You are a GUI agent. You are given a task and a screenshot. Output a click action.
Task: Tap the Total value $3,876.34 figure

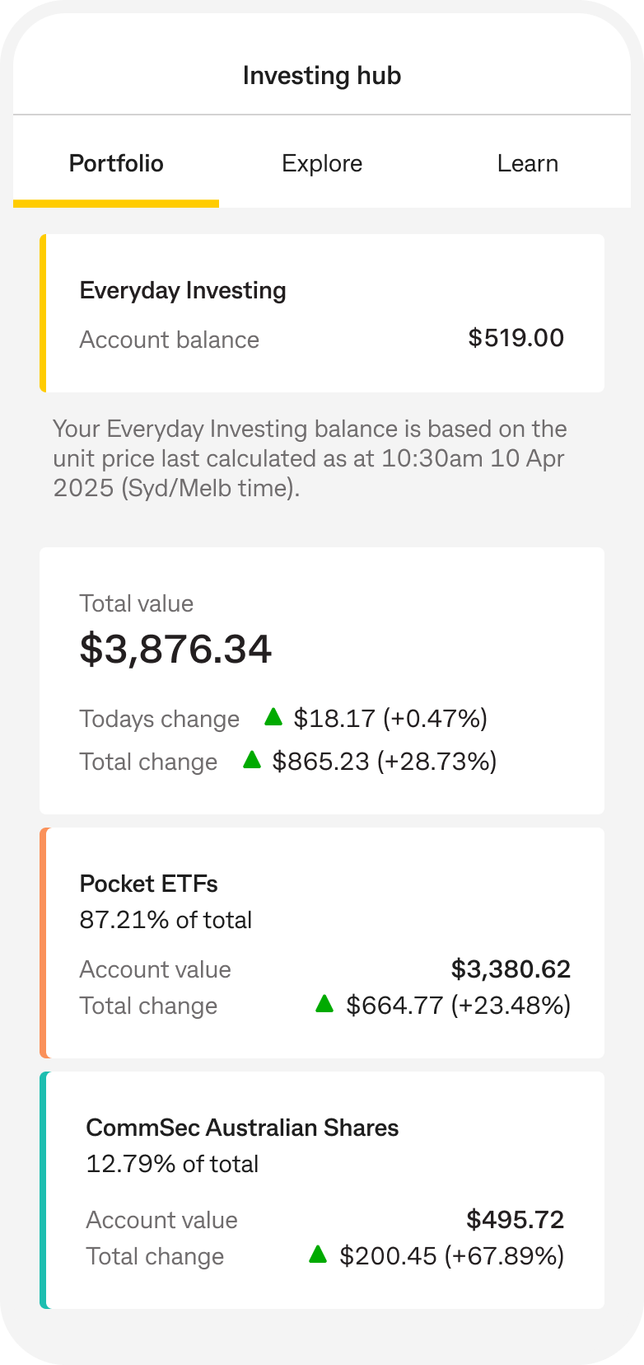click(x=175, y=649)
